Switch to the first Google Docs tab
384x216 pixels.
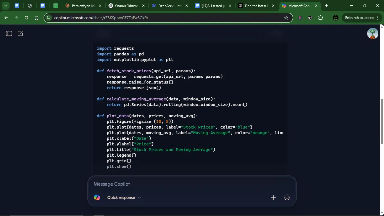17,6
